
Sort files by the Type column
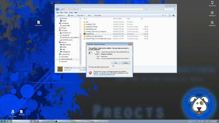click(129, 19)
